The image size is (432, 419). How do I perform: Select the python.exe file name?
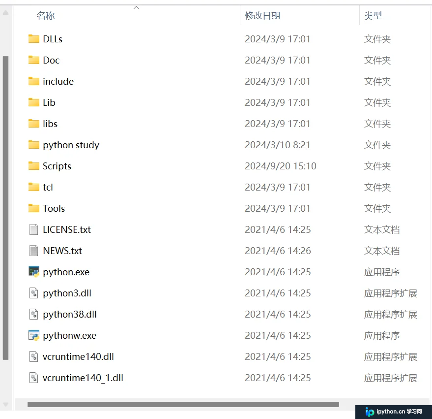pyautogui.click(x=66, y=272)
